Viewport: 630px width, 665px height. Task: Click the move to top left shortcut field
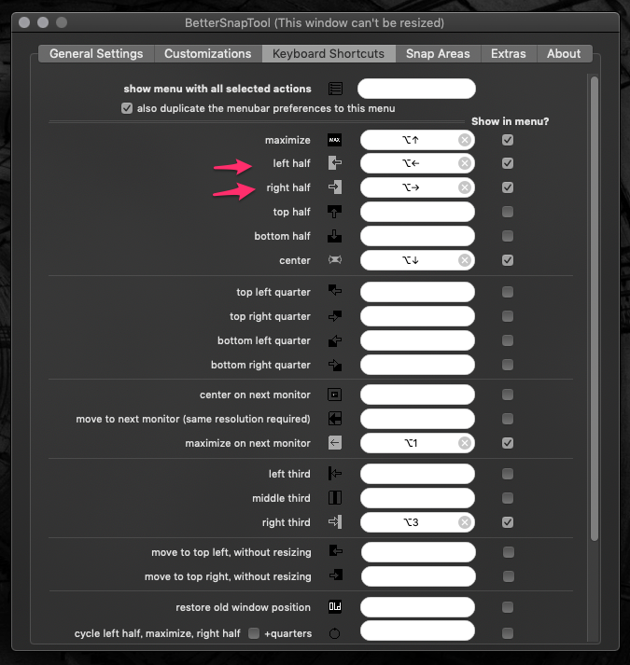418,552
